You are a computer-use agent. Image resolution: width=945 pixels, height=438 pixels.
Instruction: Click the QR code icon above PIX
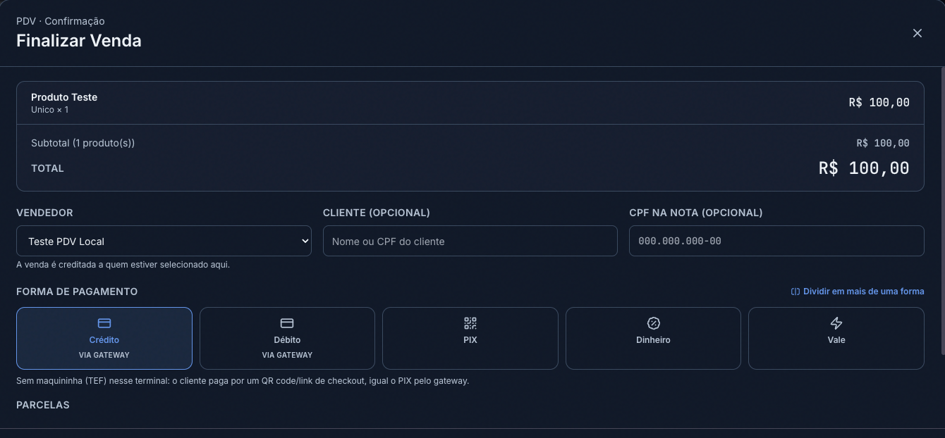point(470,323)
